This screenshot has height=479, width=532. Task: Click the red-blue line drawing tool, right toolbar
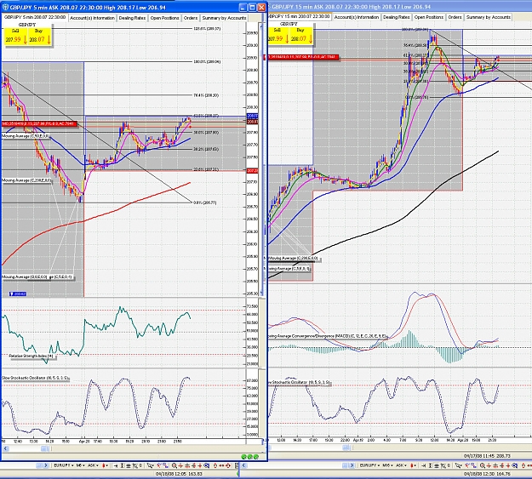[467, 465]
